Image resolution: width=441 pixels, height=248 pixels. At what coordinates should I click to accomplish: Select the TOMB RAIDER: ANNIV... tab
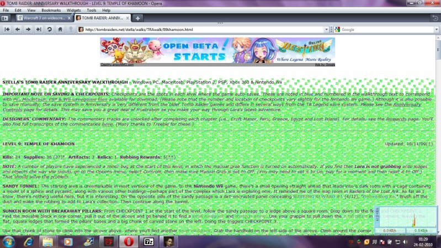pyautogui.click(x=103, y=18)
